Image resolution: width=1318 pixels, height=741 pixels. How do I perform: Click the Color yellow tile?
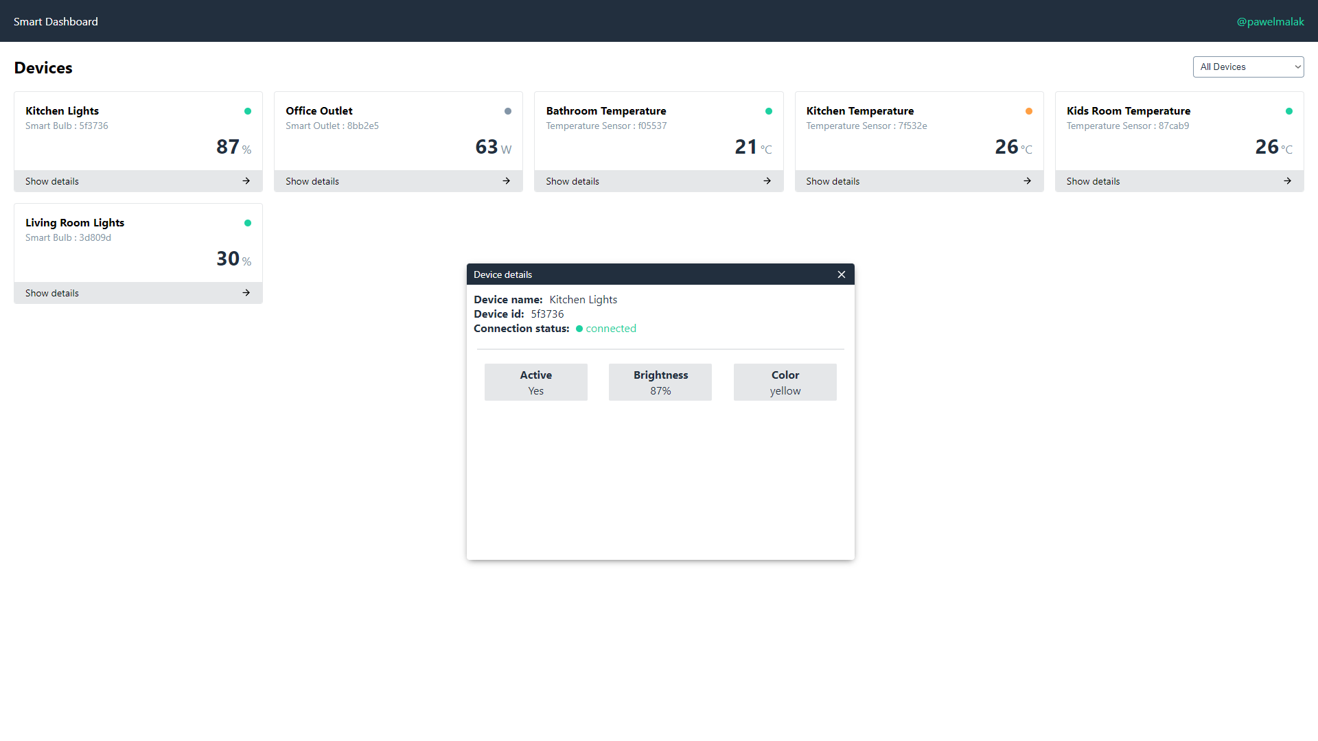pos(785,382)
